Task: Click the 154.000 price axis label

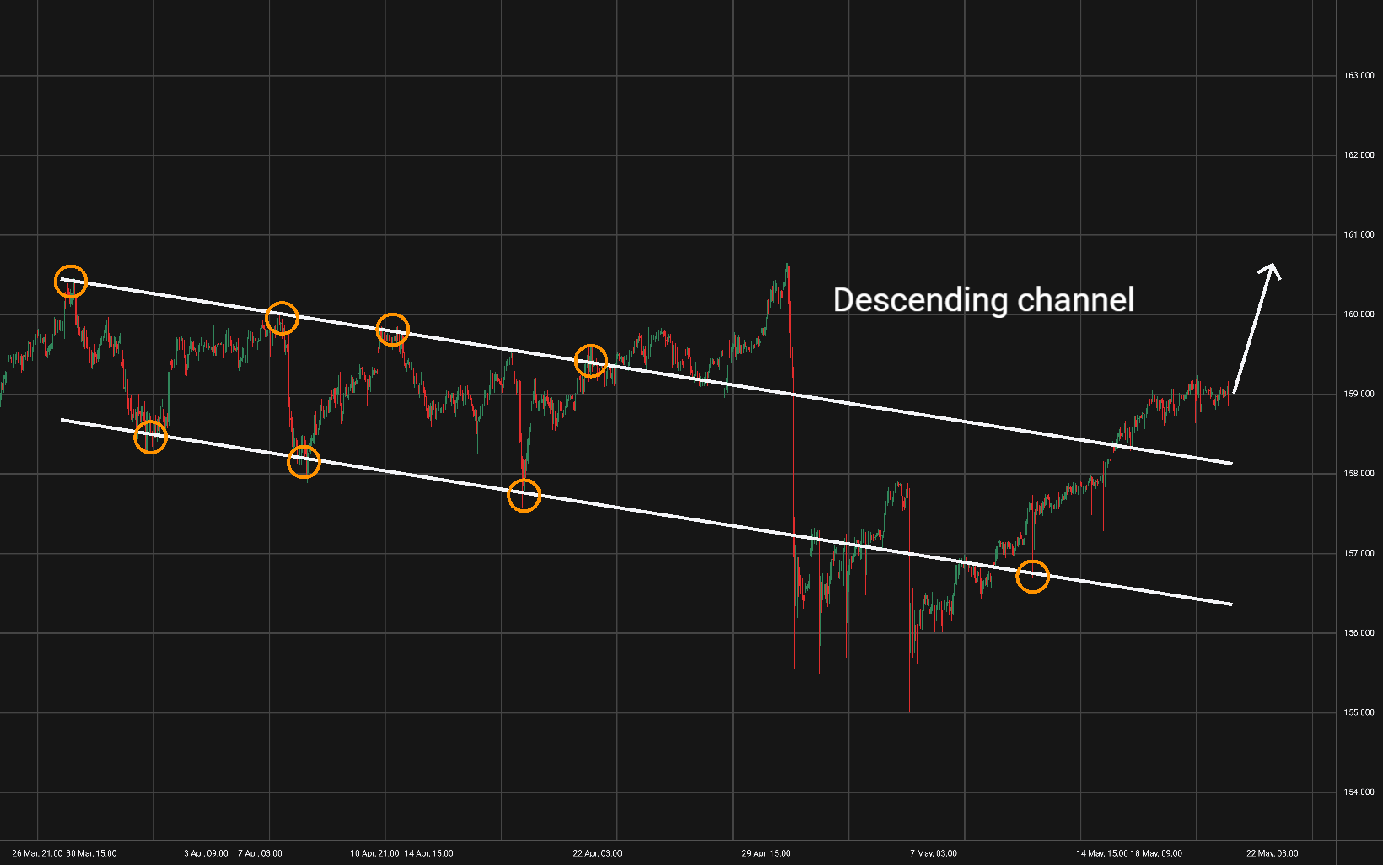Action: [1359, 792]
